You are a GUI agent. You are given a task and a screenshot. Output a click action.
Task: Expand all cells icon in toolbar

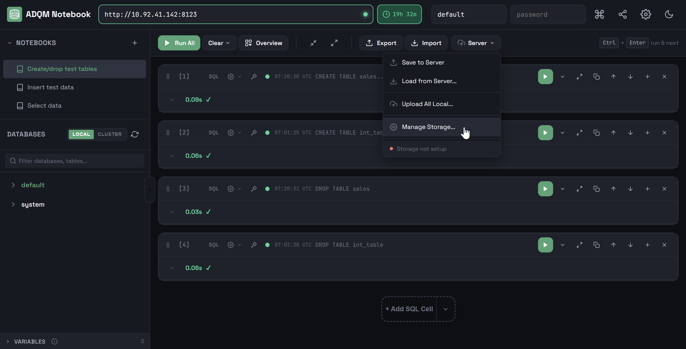pyautogui.click(x=334, y=43)
